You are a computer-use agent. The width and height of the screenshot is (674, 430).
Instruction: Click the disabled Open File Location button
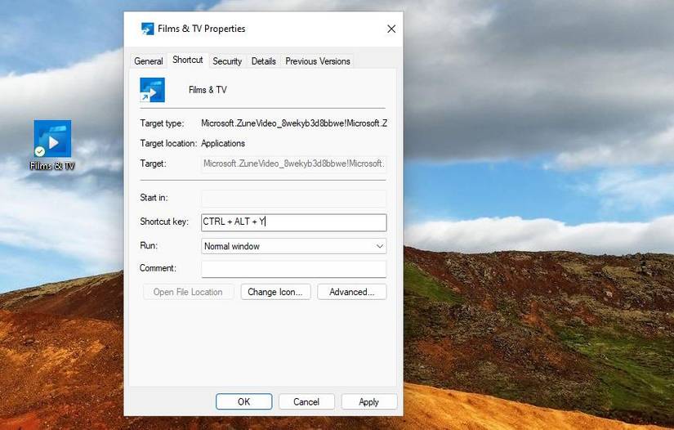(x=188, y=292)
